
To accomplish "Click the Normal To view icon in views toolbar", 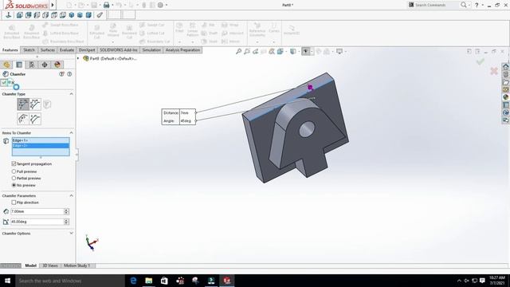I will pyautogui.click(x=9, y=15).
